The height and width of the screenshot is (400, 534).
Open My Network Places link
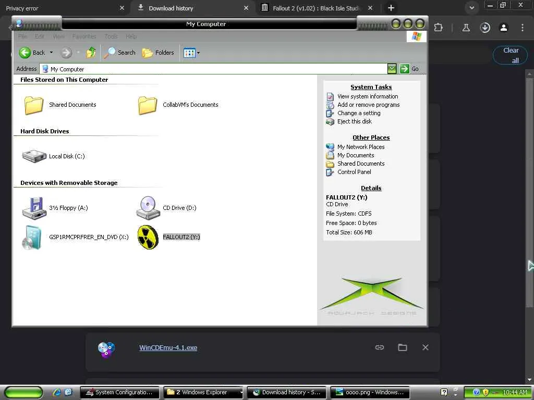361,147
